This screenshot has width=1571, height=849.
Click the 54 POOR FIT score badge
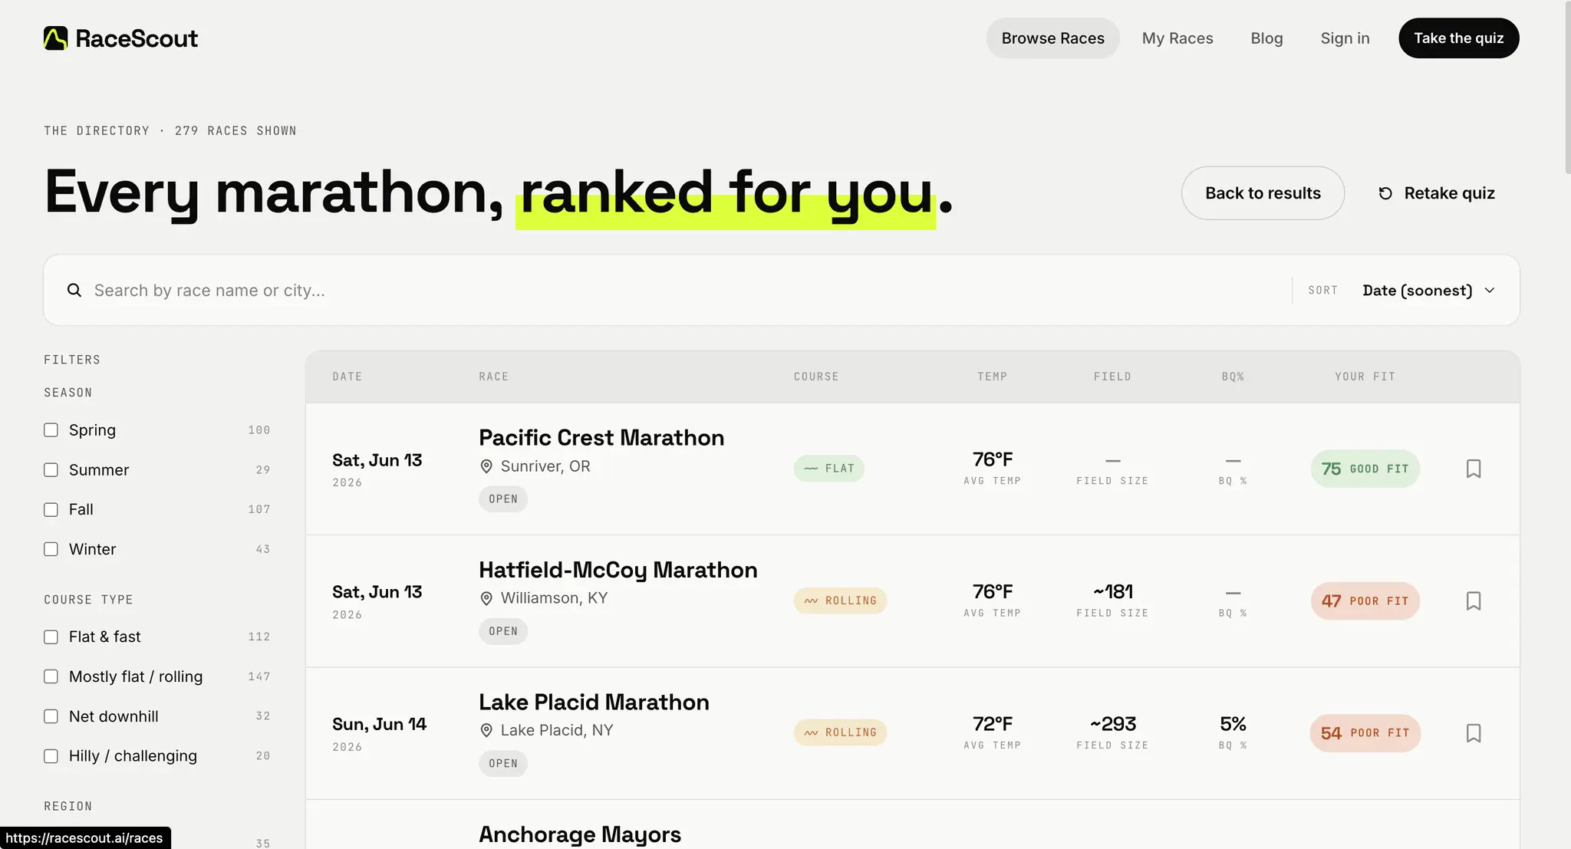pyautogui.click(x=1365, y=733)
